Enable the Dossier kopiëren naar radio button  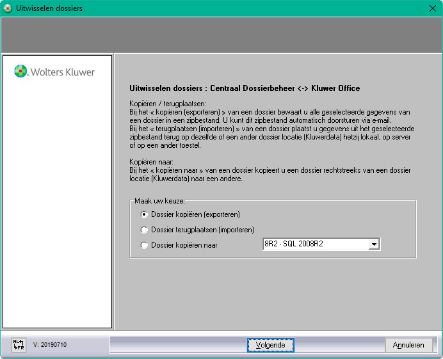pyautogui.click(x=144, y=245)
